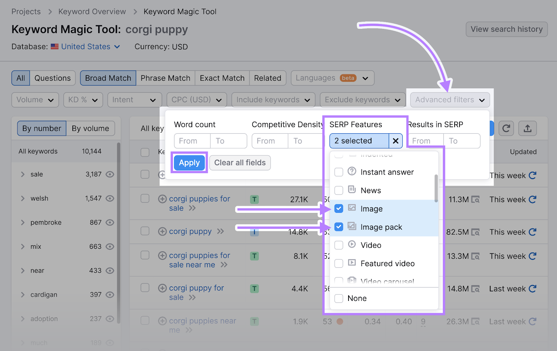Image resolution: width=557 pixels, height=351 pixels.
Task: Click the Apply button
Action: click(189, 162)
